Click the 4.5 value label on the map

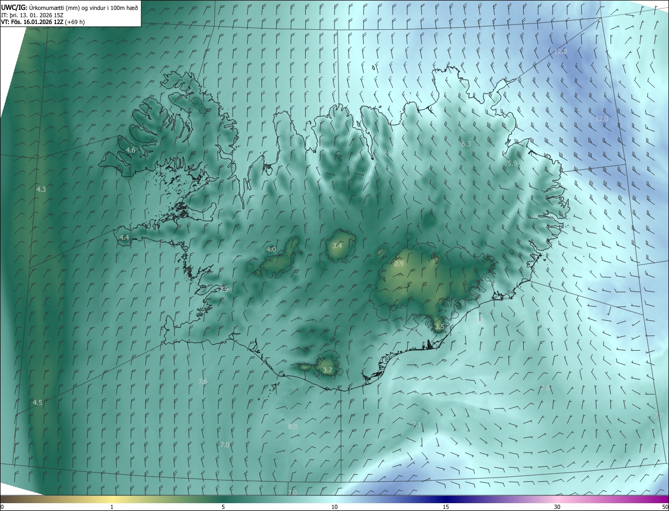(38, 402)
